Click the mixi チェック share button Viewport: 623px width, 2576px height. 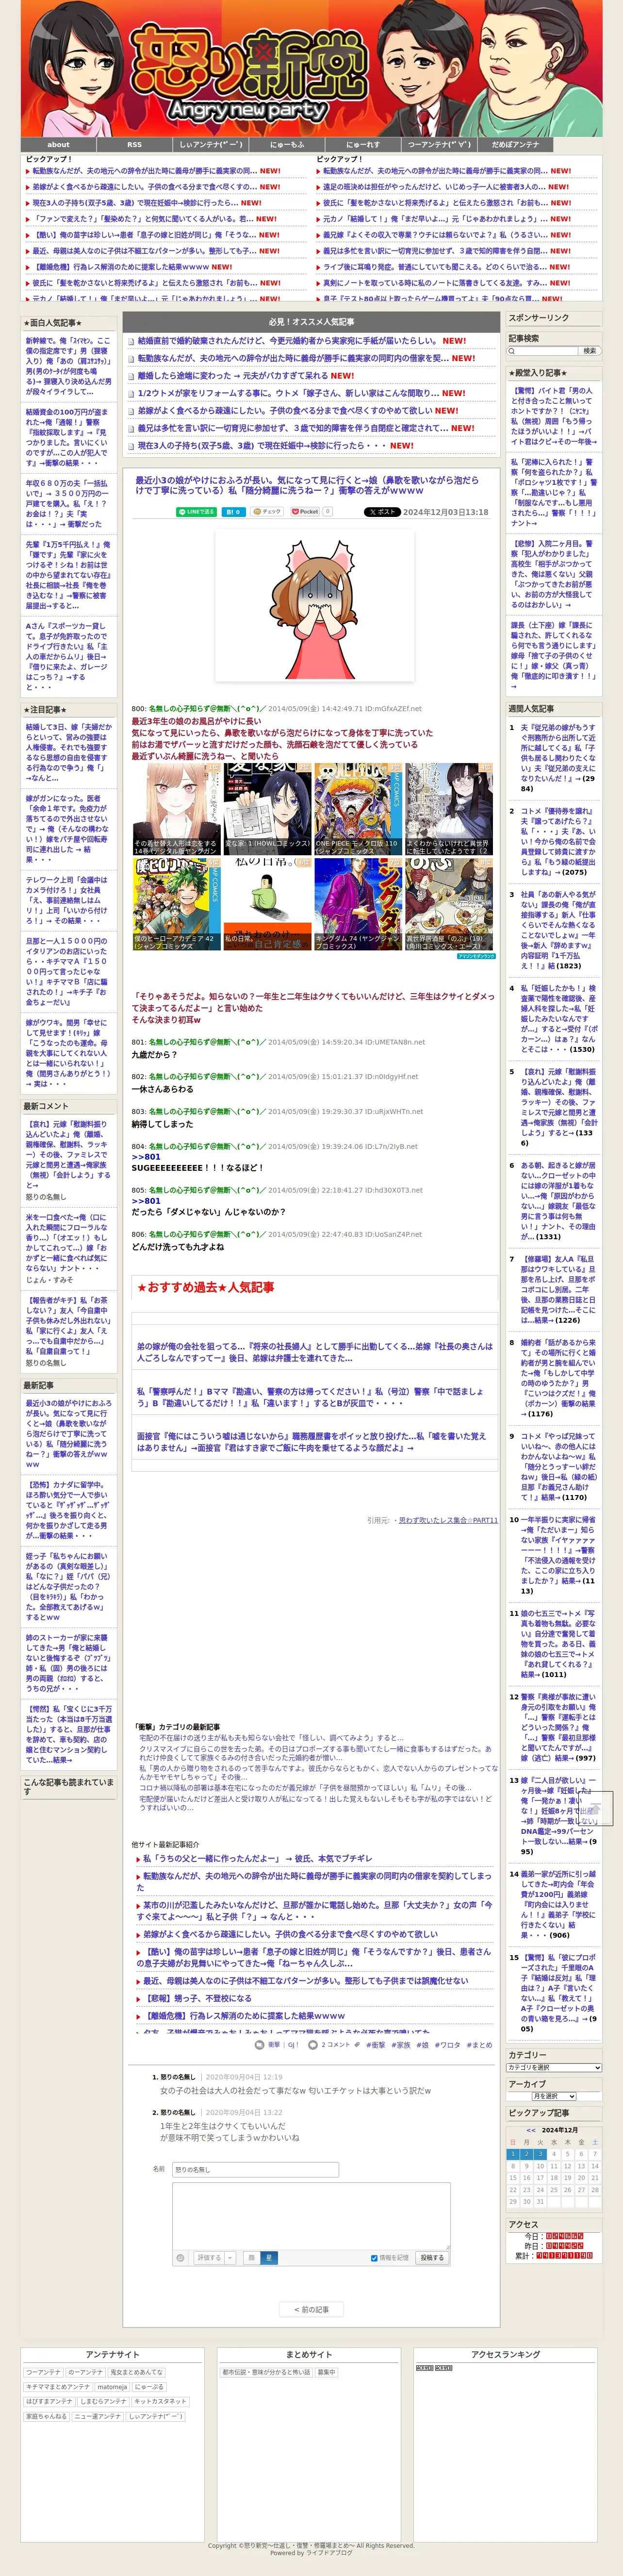[267, 511]
